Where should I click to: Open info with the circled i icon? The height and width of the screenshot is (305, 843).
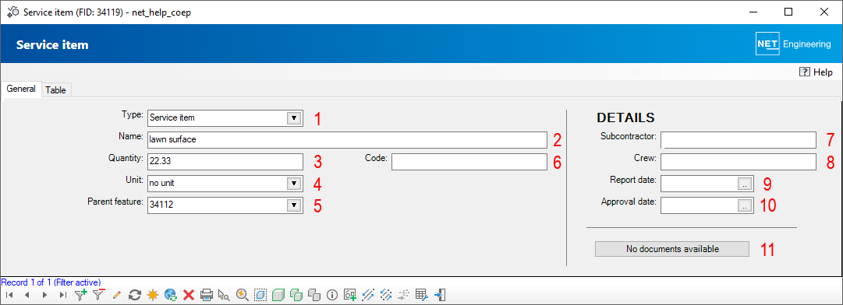(331, 294)
